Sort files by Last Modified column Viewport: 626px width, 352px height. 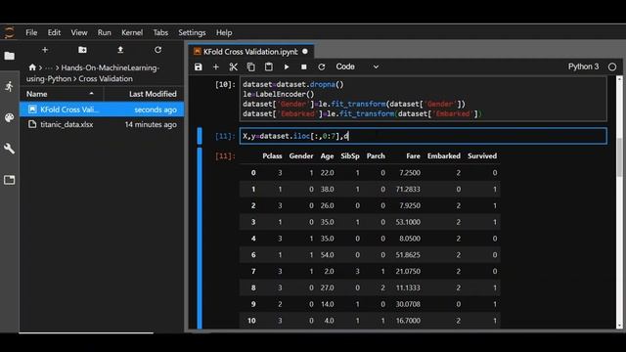point(153,94)
